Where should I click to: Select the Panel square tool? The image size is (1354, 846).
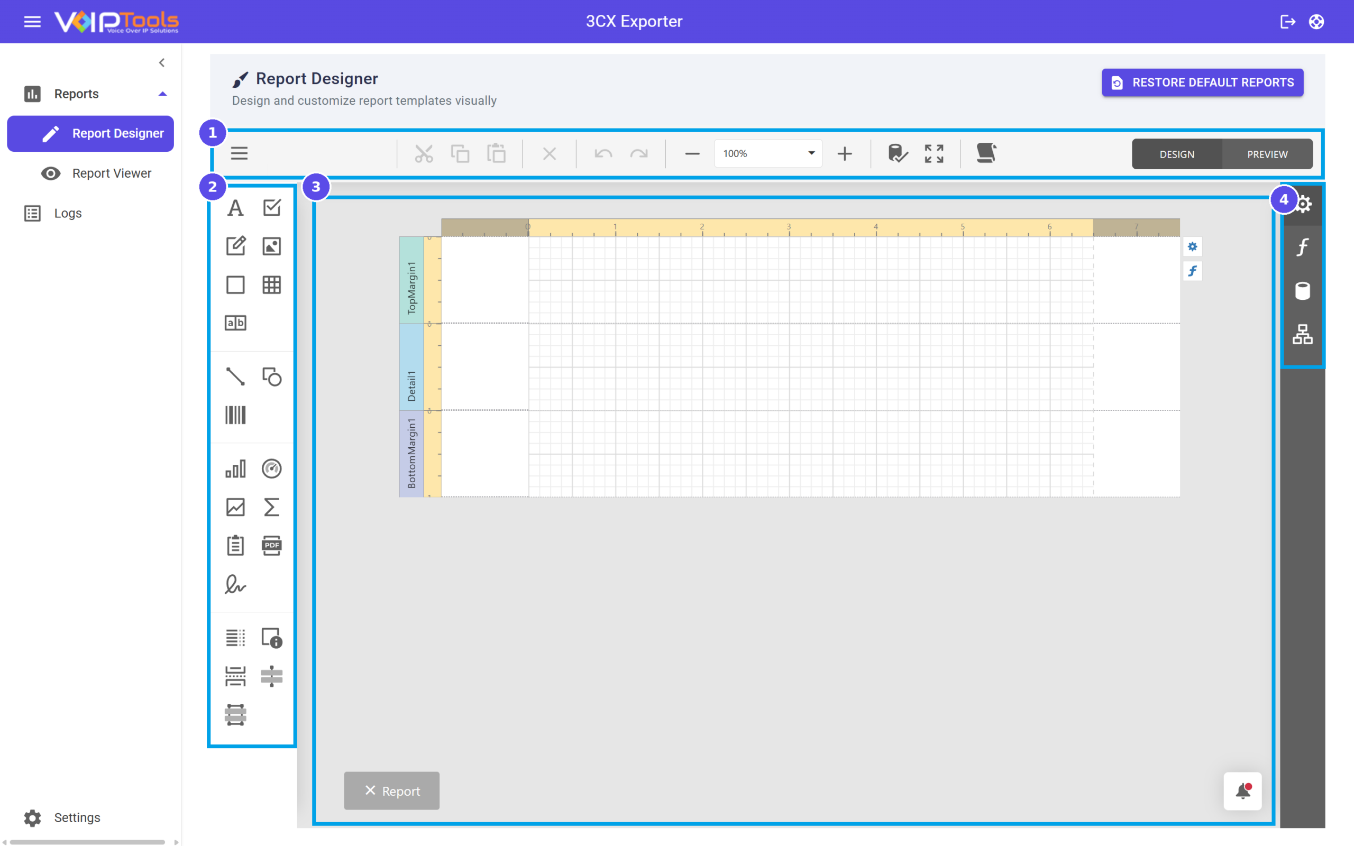click(x=235, y=285)
